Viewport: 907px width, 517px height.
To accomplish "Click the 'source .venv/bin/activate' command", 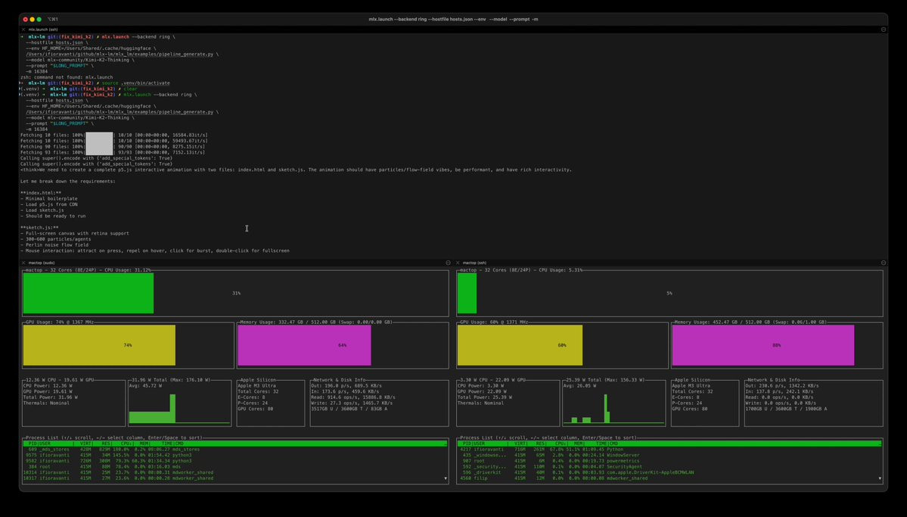I will (136, 83).
